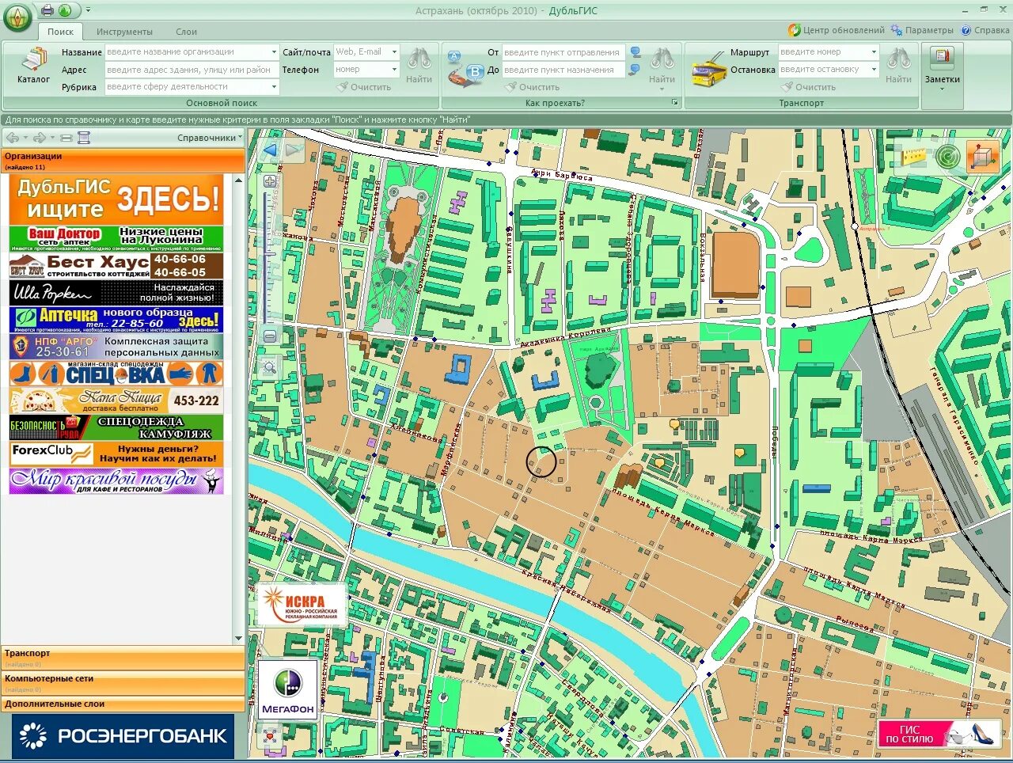
Task: Click Найти binoculars in Как проехать group
Action: [662, 65]
